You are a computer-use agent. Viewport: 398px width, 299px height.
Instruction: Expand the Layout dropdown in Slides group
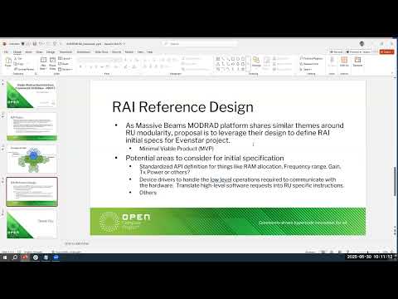(x=65, y=59)
